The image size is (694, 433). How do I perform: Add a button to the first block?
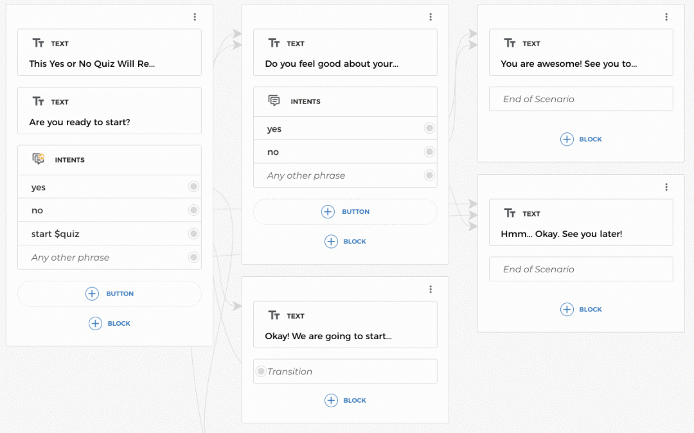[x=109, y=294]
